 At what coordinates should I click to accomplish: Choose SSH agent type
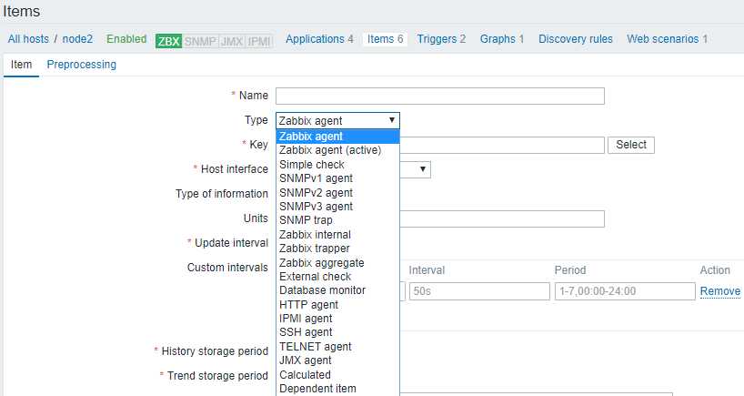337,332
